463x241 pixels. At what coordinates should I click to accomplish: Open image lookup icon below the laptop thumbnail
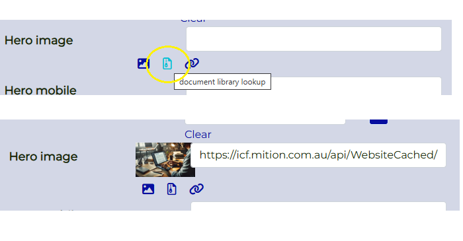pyautogui.click(x=148, y=189)
